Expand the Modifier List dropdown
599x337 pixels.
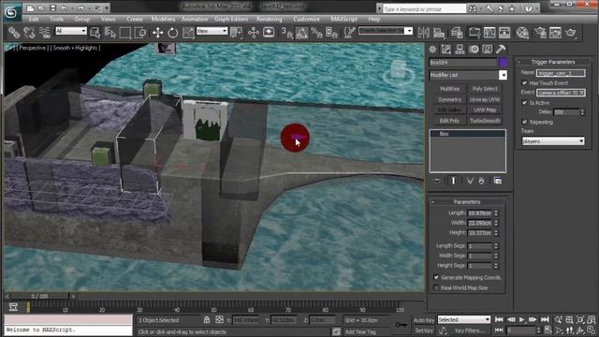[503, 75]
